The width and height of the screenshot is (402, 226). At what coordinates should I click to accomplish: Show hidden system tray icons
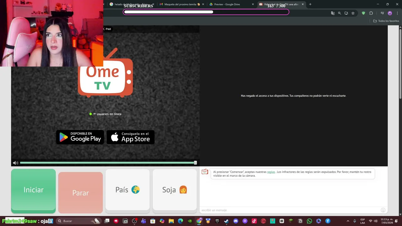pyautogui.click(x=348, y=221)
